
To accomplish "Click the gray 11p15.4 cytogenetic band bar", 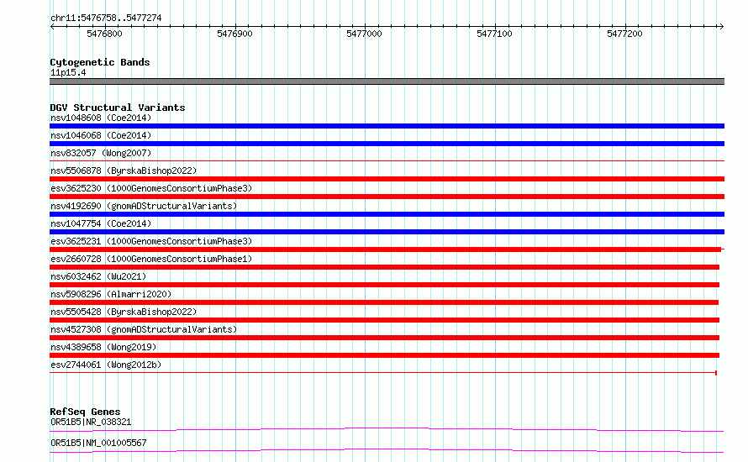I will pyautogui.click(x=387, y=81).
